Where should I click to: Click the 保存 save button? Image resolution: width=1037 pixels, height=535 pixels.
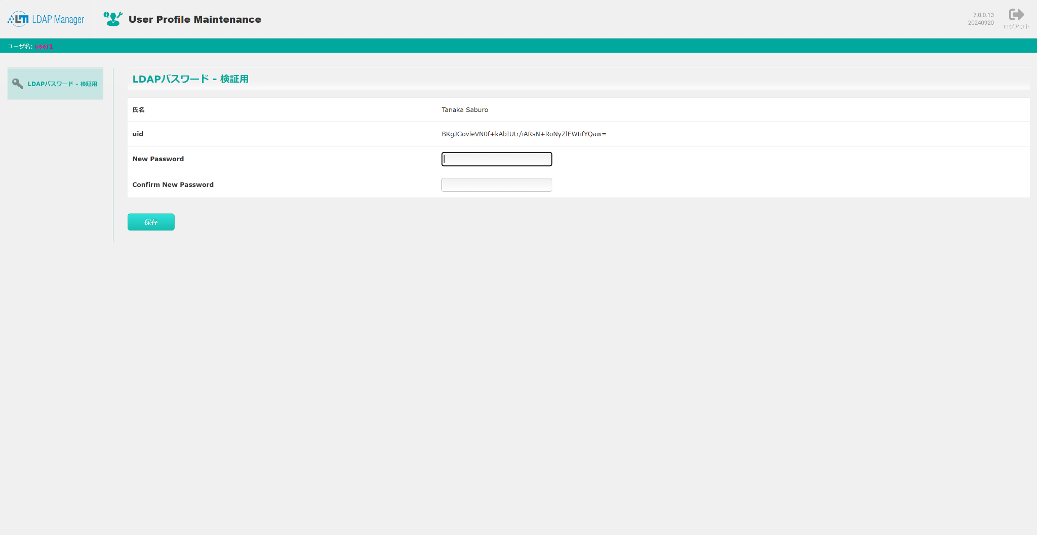(x=151, y=222)
